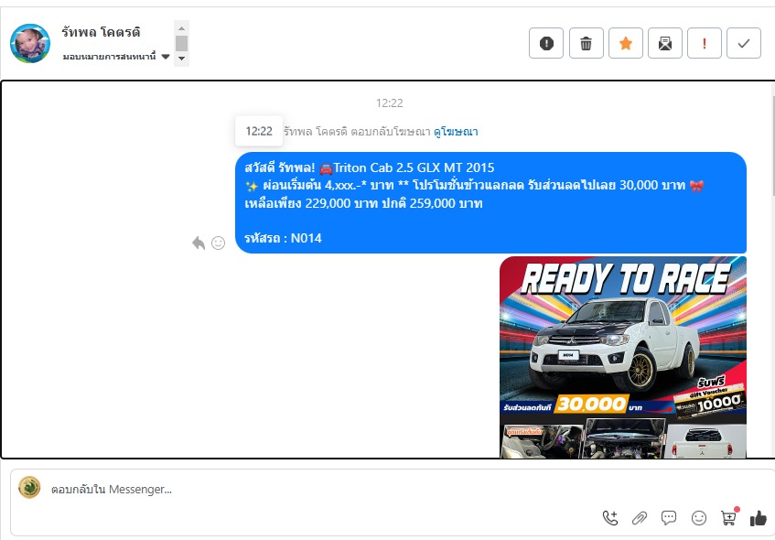Click the text รัทพล โคตรดิ ตอบกลับโฆษณา

356,132
